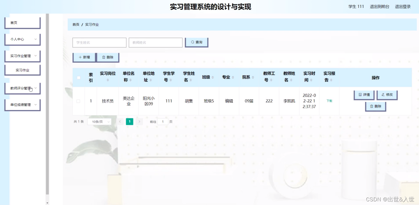Image resolution: width=419 pixels, height=205 pixels.
Task: Sort by 专业 column sort arrows
Action: click(233, 78)
